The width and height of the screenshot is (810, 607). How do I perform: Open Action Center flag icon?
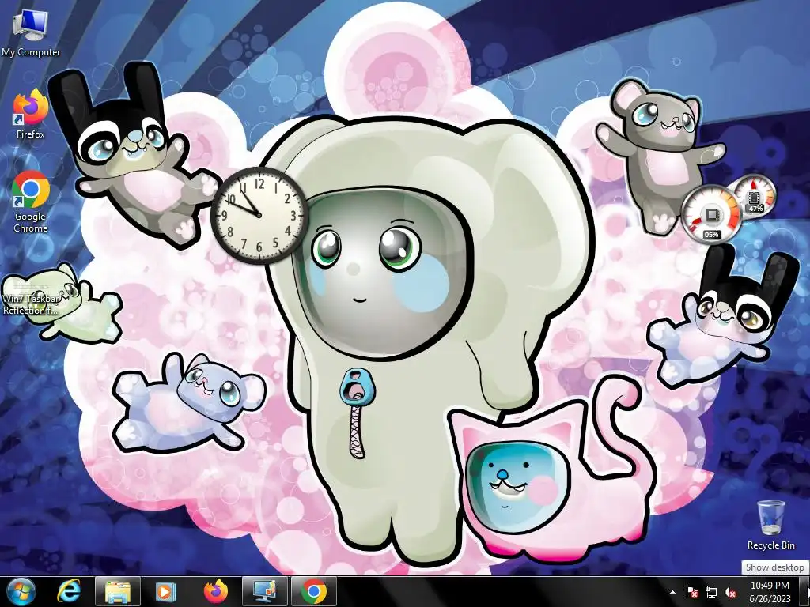pos(692,592)
